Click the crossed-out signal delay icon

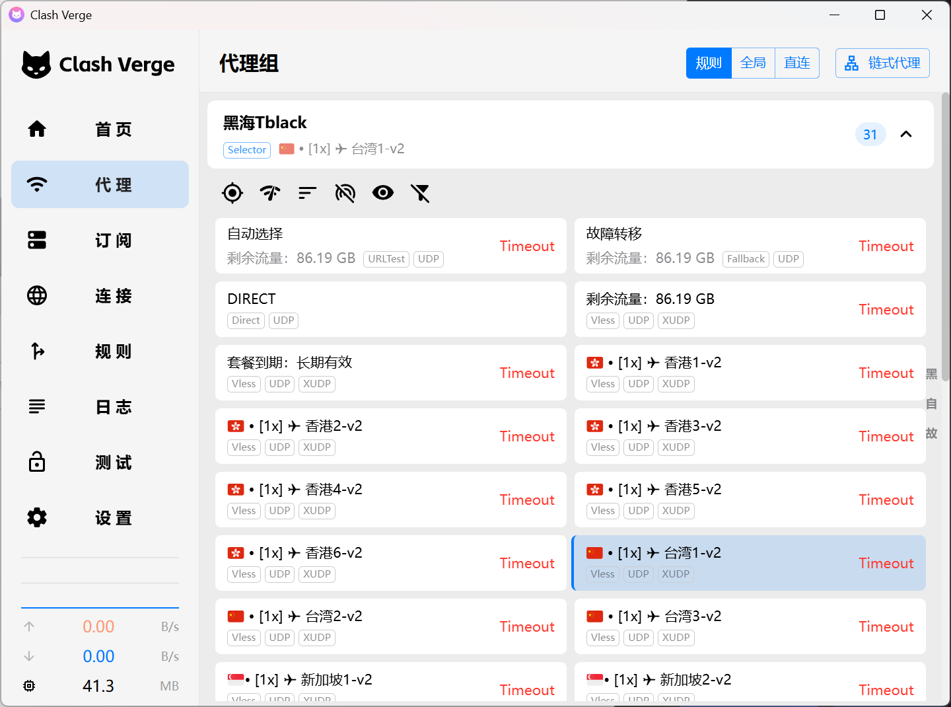tap(345, 193)
